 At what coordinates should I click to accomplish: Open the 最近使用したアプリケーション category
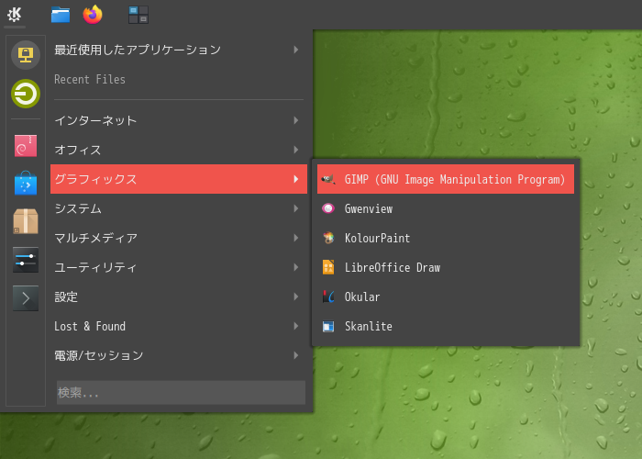(179, 50)
